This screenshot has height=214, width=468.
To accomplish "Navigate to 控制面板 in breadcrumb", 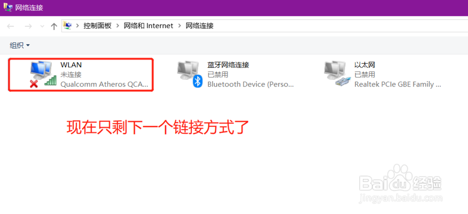I will pyautogui.click(x=97, y=26).
